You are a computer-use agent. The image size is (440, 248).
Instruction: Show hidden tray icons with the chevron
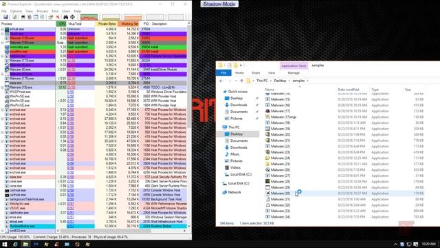point(395,245)
